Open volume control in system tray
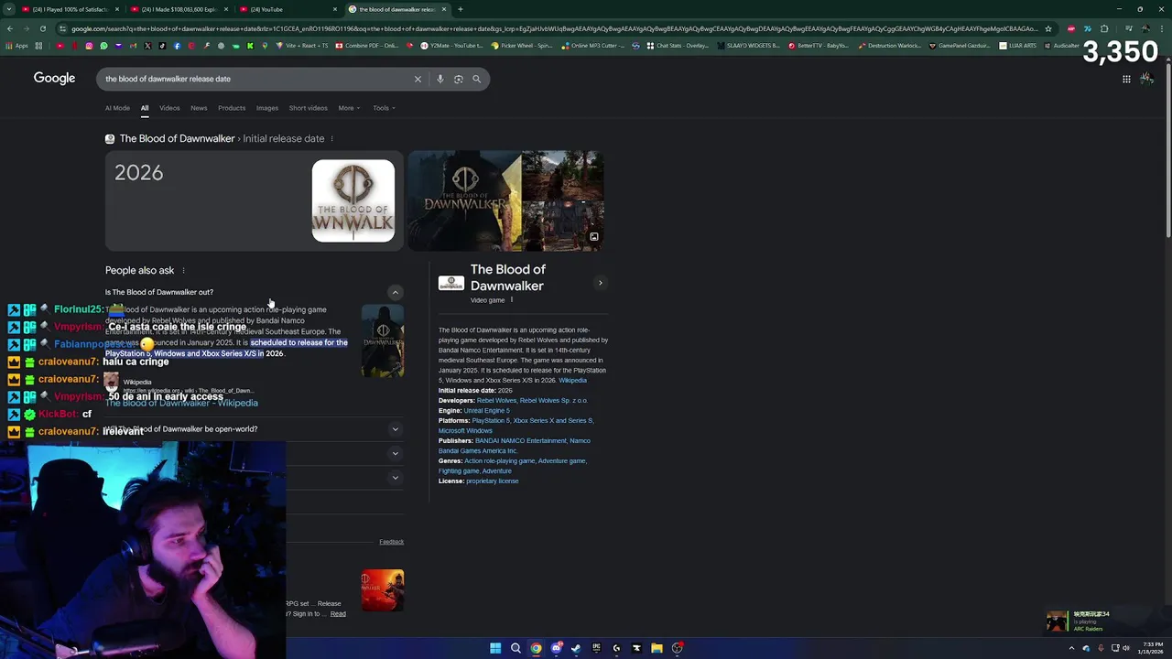The height and width of the screenshot is (659, 1172). (1126, 648)
